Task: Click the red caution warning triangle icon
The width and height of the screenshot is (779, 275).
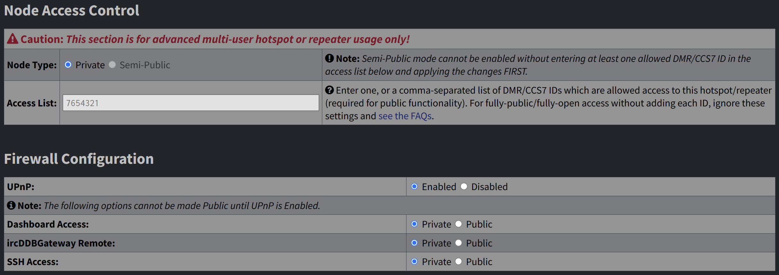Action: pos(13,38)
